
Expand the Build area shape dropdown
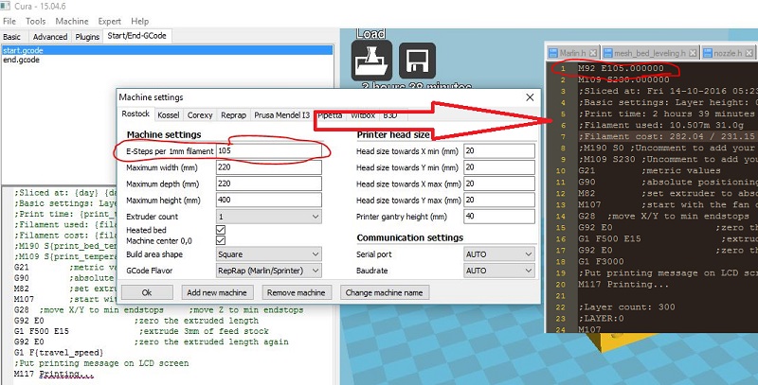[269, 254]
